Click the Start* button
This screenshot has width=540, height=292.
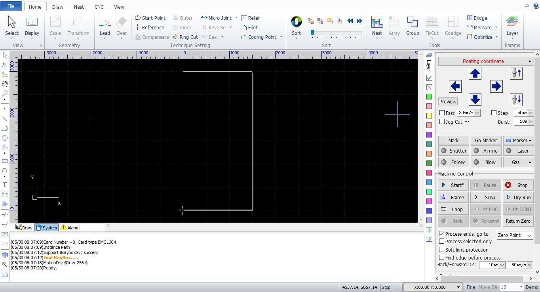tap(453, 185)
